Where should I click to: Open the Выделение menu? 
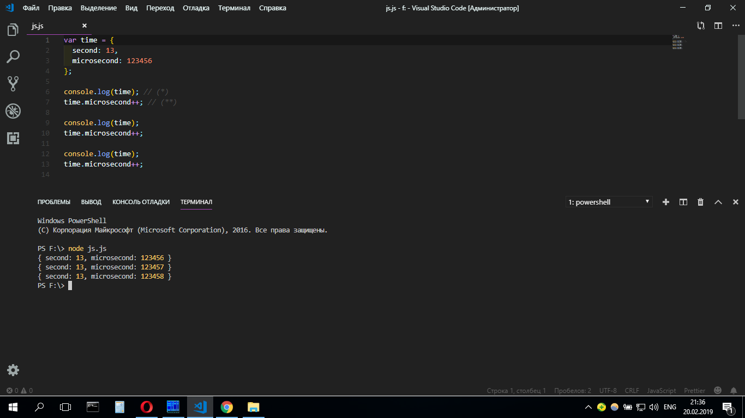click(99, 8)
